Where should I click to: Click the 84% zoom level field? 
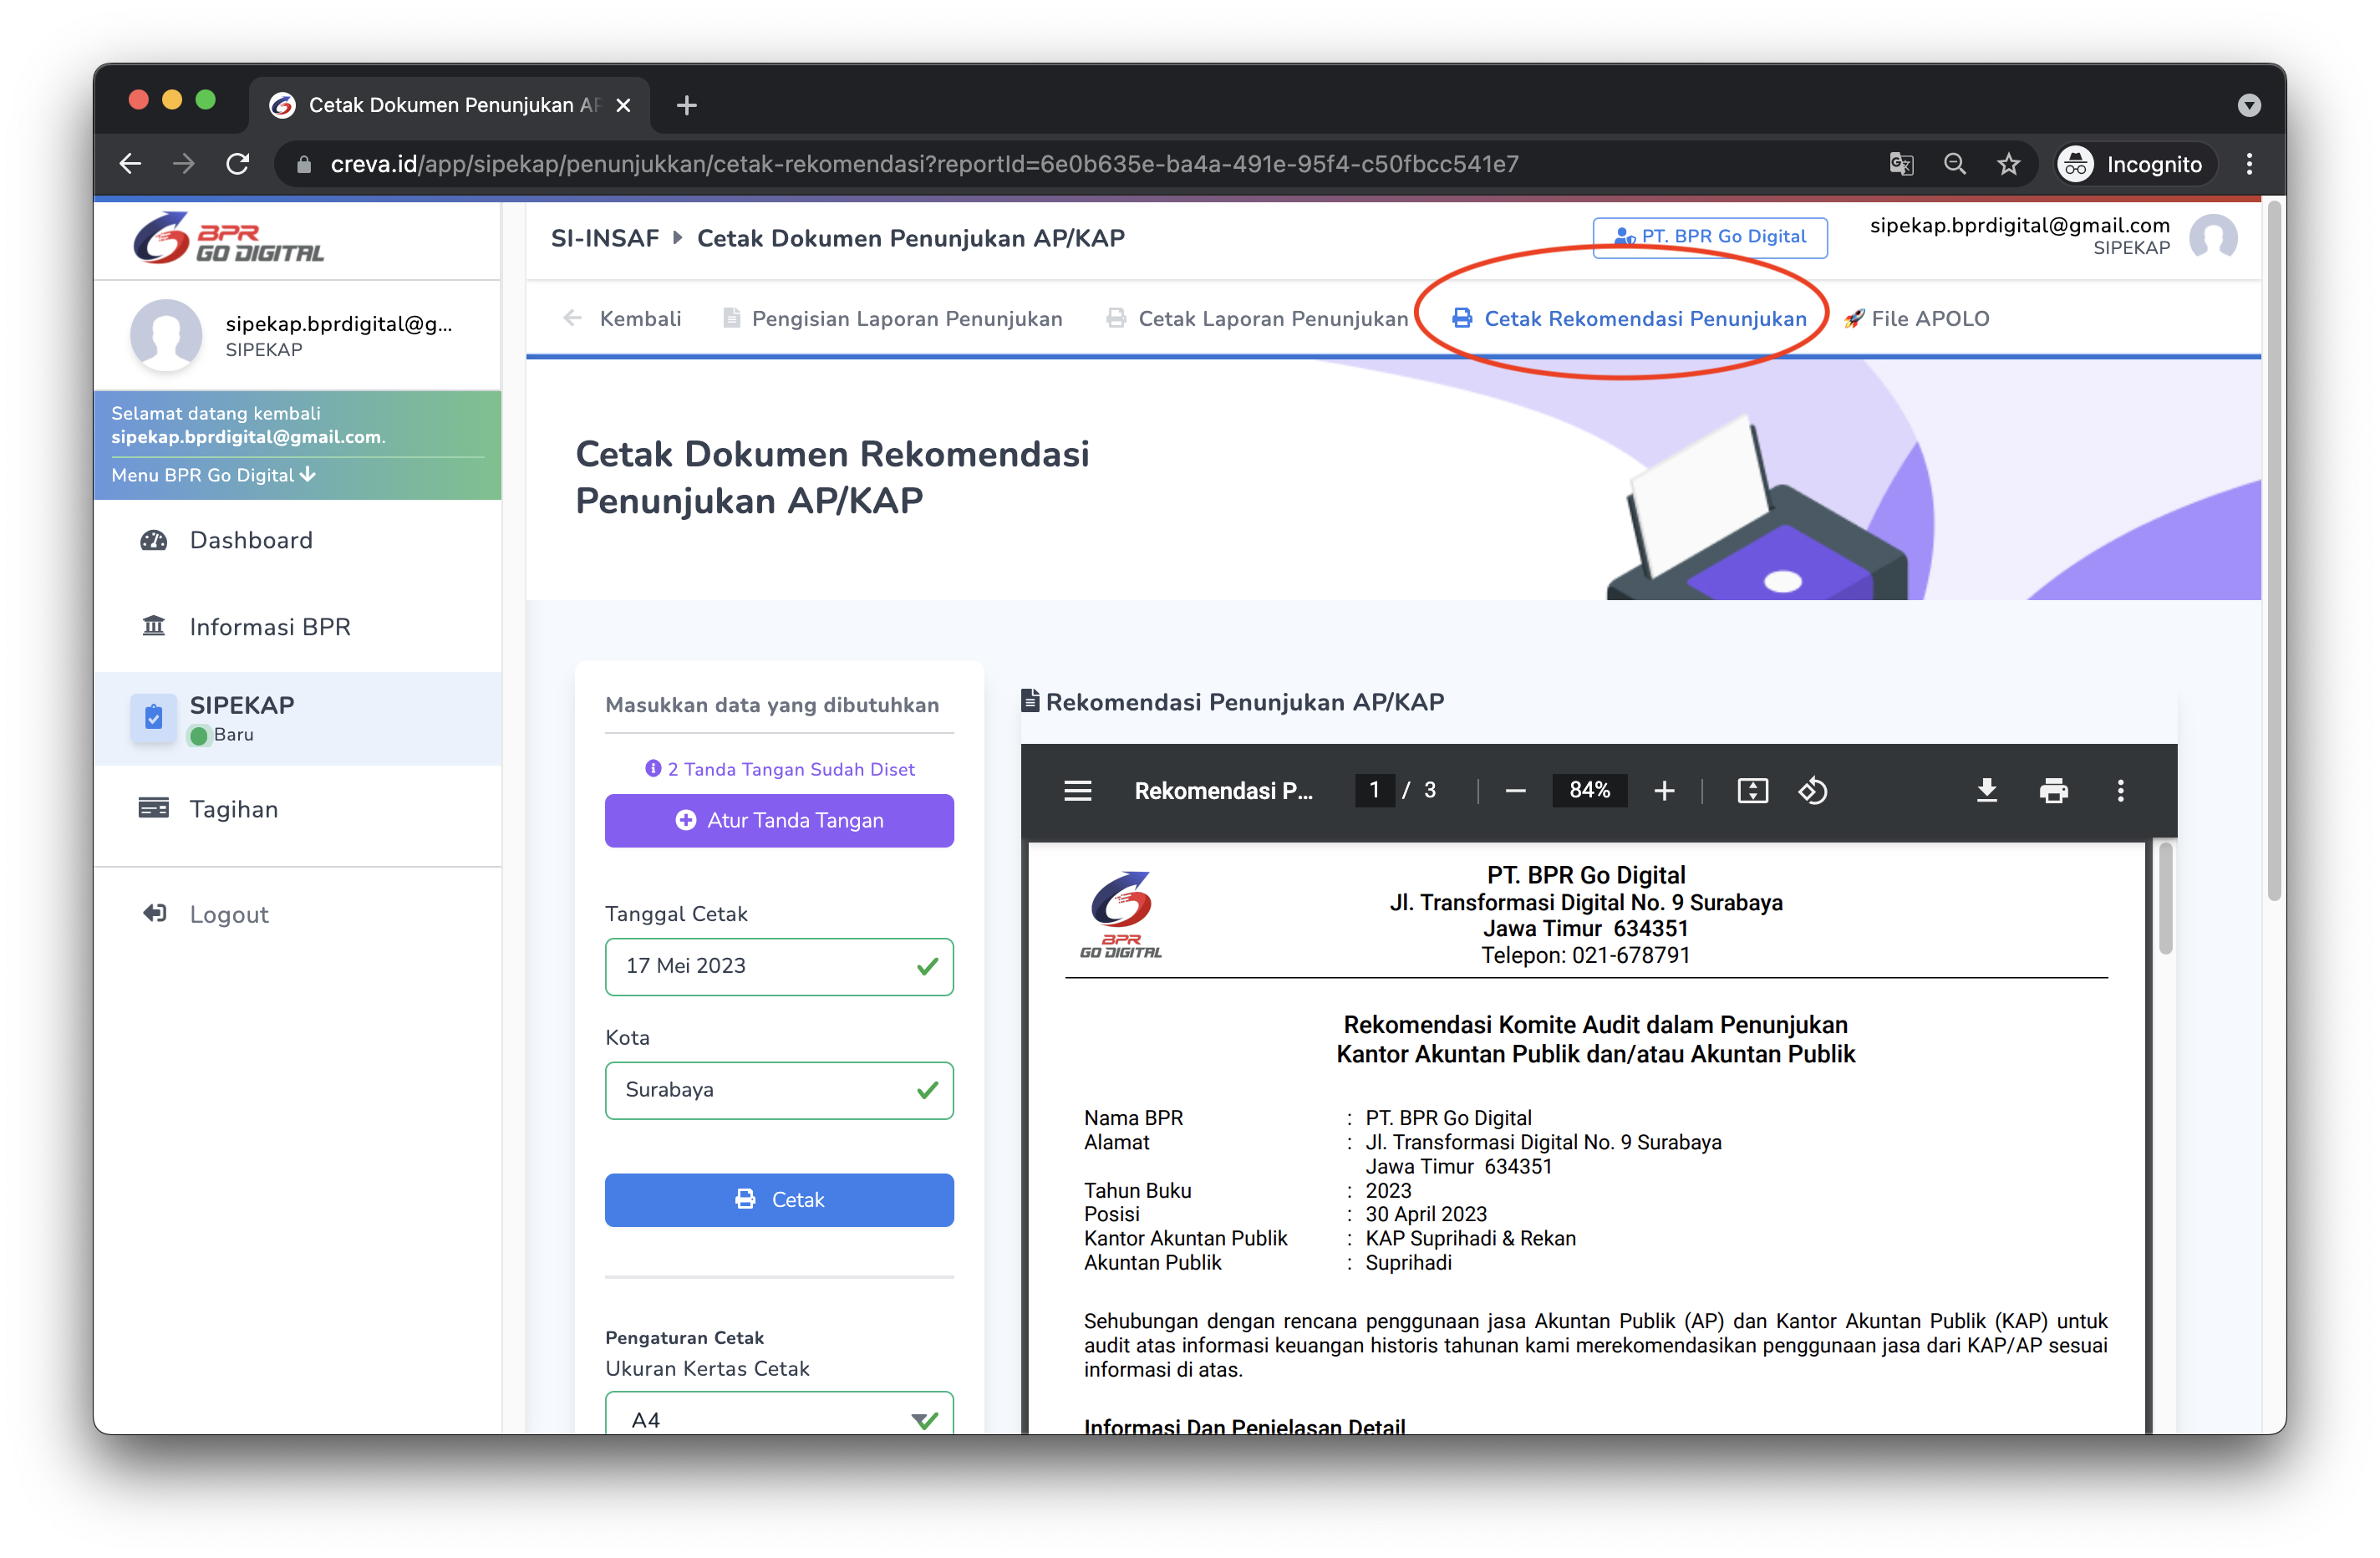(1589, 790)
